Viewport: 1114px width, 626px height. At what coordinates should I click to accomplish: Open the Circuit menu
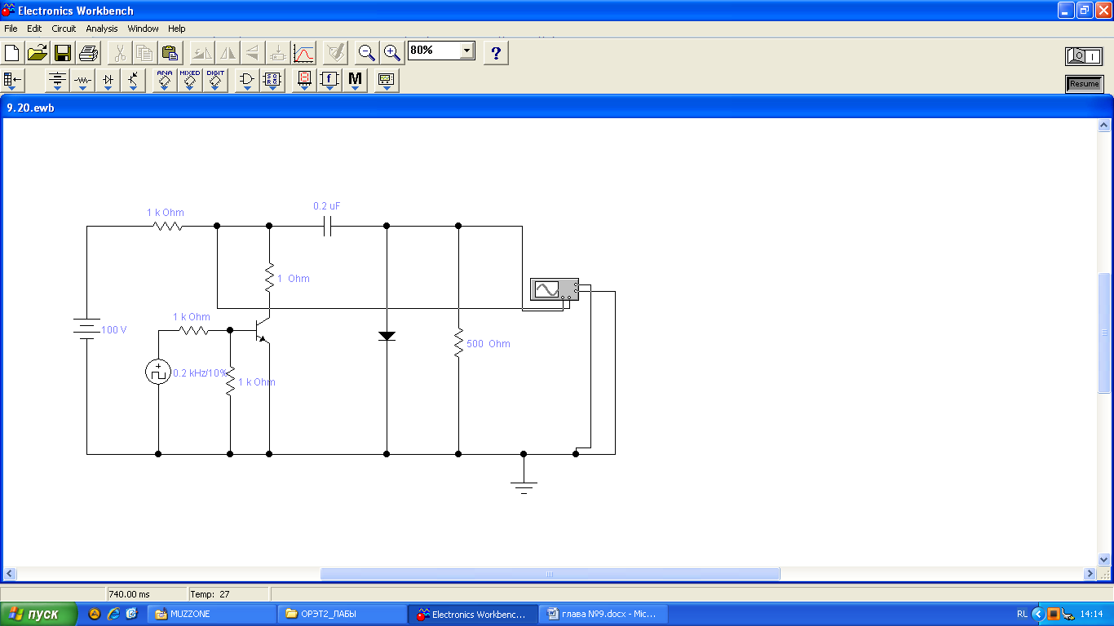tap(64, 29)
